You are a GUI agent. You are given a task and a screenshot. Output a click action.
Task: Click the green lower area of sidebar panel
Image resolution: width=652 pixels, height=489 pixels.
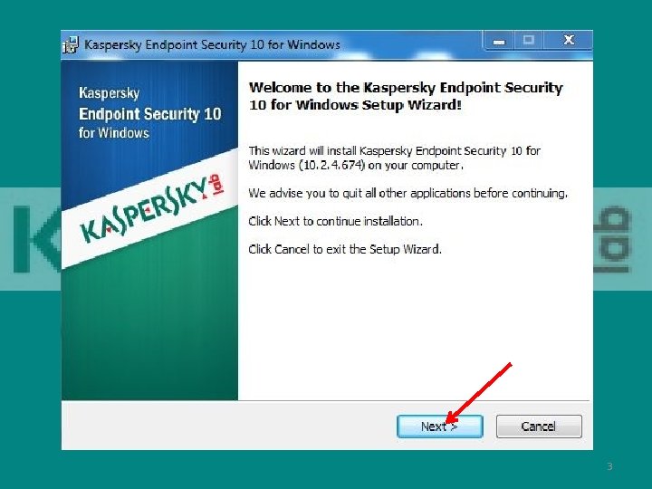(x=149, y=332)
